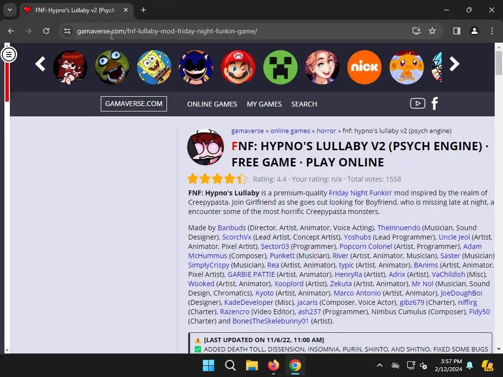Show hidden system tray icons

click(380, 365)
